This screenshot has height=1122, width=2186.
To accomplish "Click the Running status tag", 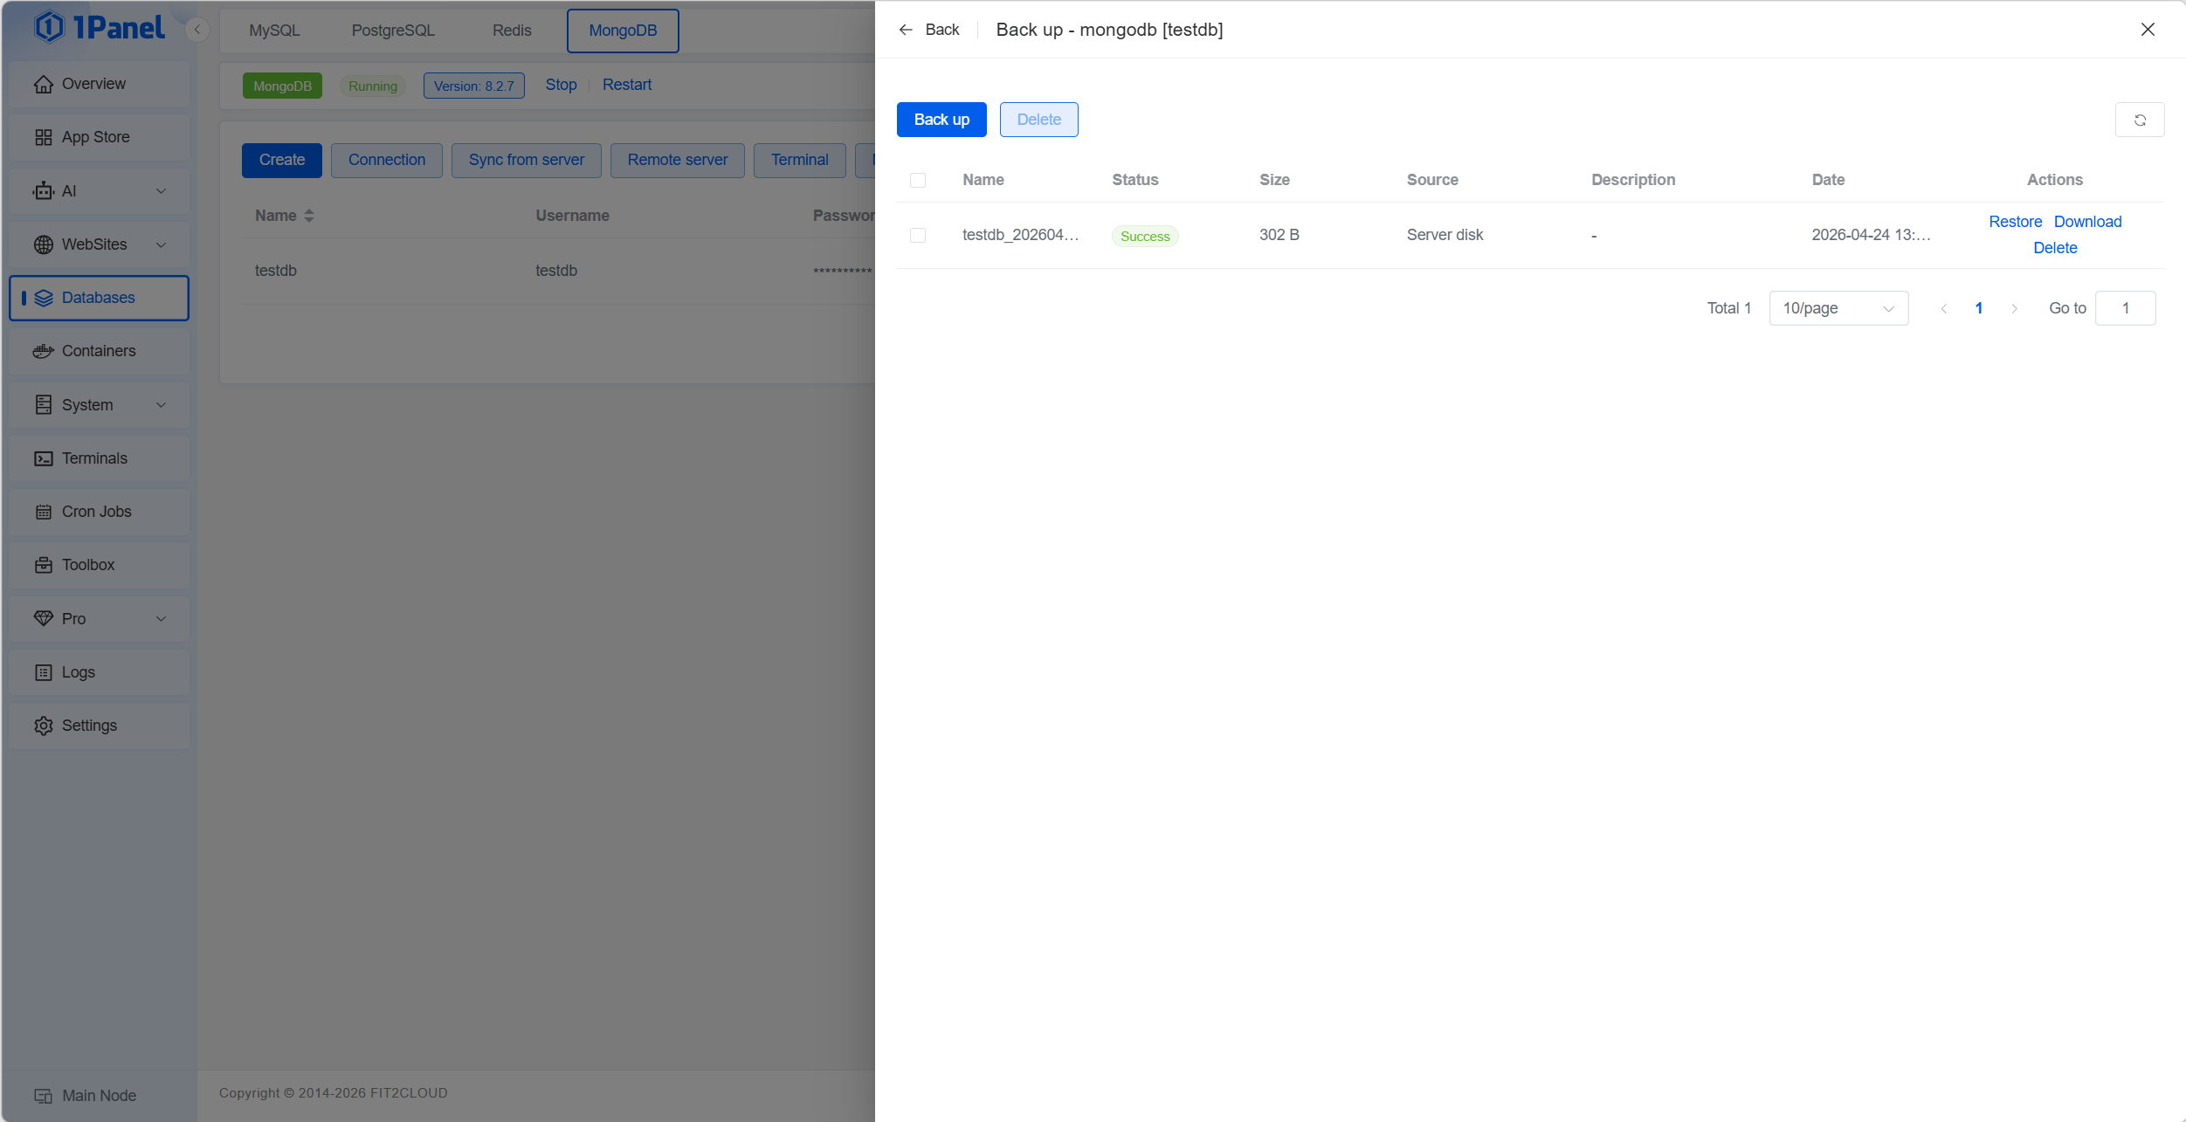I will [x=373, y=86].
